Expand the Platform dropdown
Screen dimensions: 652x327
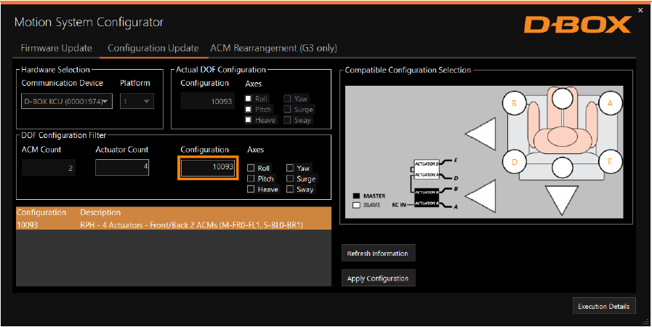click(x=137, y=101)
